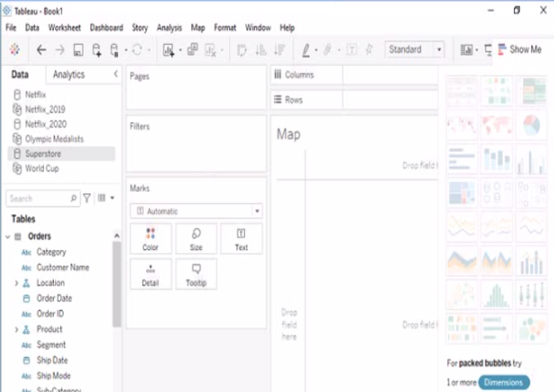The width and height of the screenshot is (554, 392).
Task: Switch to the Analytics tab
Action: pyautogui.click(x=69, y=74)
